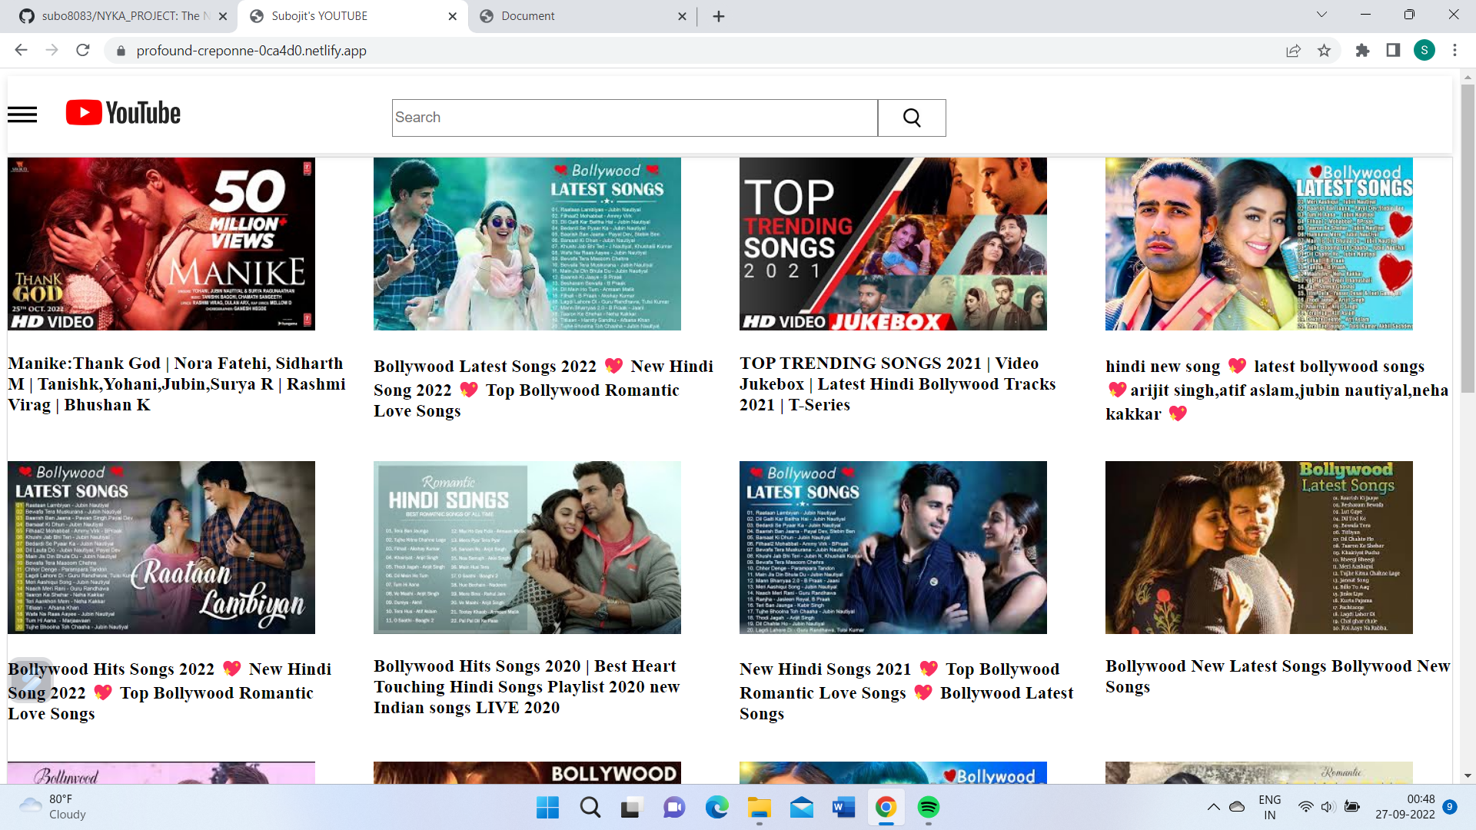Click the share icon in the address bar
Screen dimensions: 1476x830
coord(1293,51)
